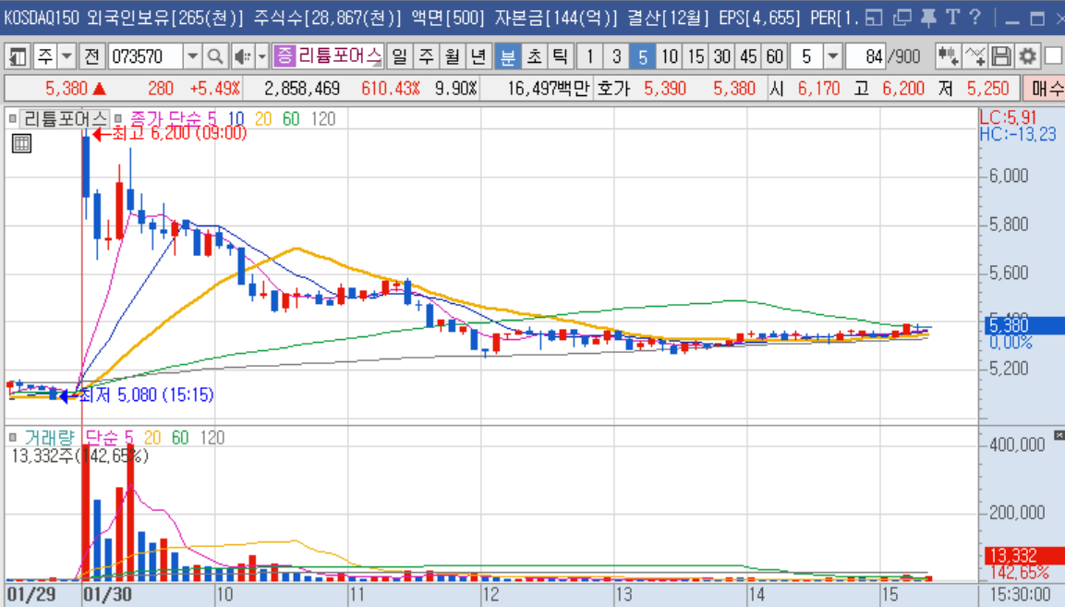Select the 30-minute interval tab
This screenshot has width=1065, height=607.
tap(722, 56)
